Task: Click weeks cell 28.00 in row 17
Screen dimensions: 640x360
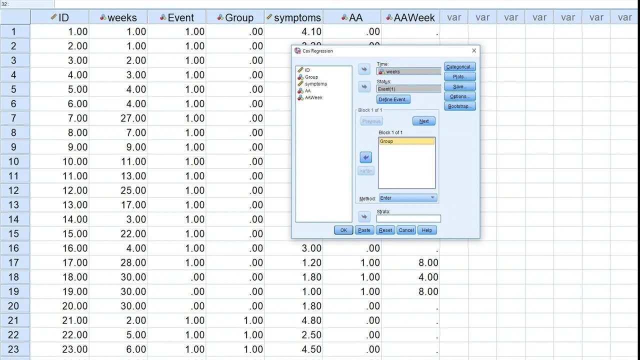Action: coord(118,262)
